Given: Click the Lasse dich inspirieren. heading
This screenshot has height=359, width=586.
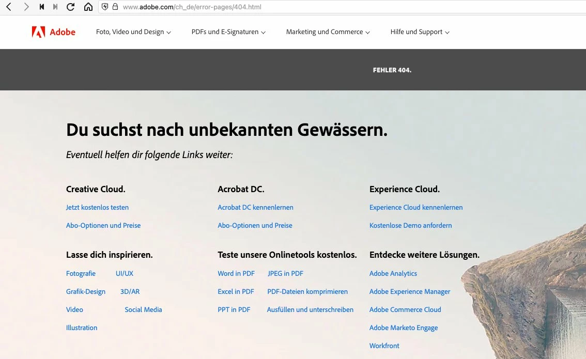Looking at the screenshot, I should [x=109, y=255].
